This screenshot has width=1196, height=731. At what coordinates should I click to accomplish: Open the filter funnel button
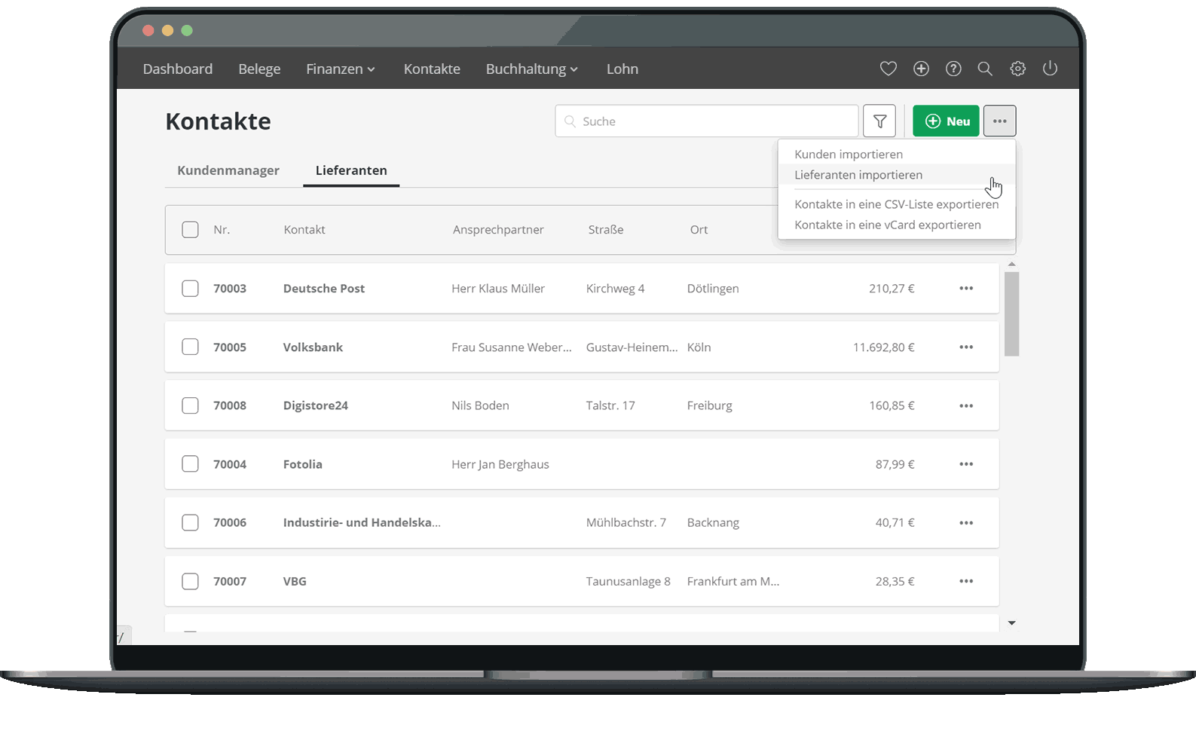point(879,121)
